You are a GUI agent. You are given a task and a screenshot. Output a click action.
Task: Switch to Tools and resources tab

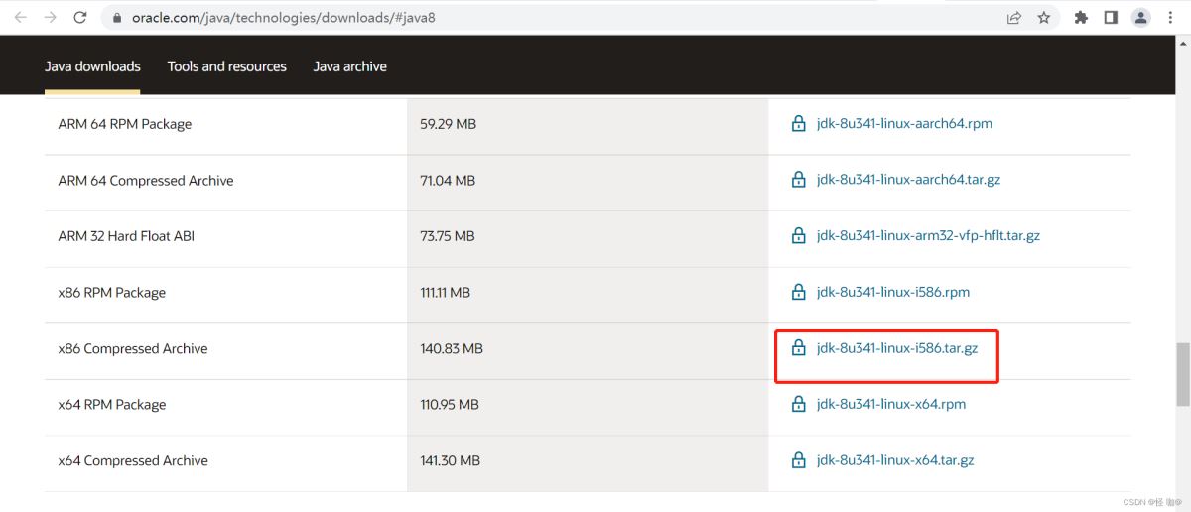click(x=226, y=66)
